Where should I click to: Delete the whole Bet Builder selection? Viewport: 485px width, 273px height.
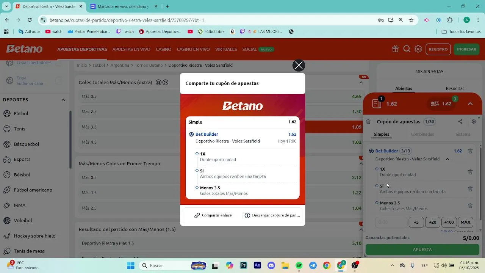pyautogui.click(x=470, y=151)
